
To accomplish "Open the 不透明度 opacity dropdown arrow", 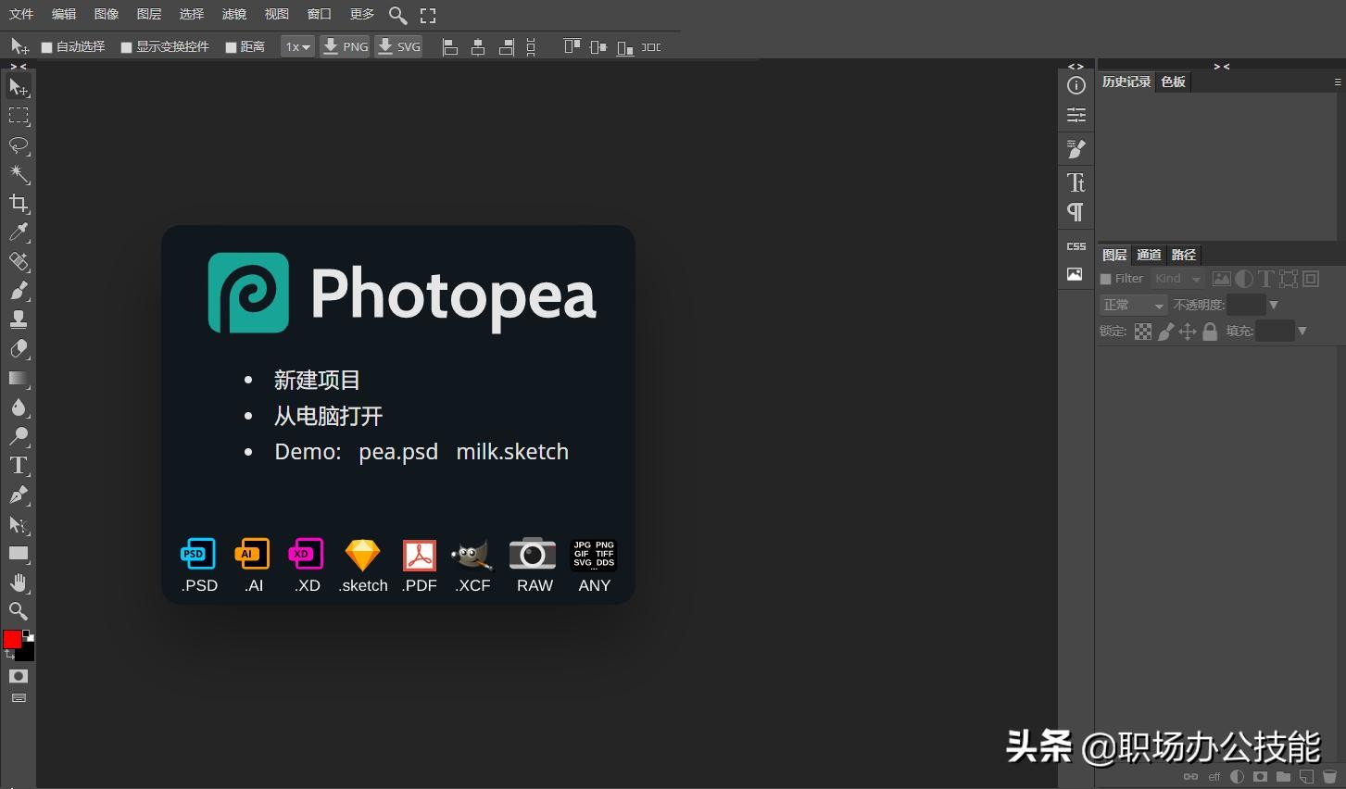I will [1274, 306].
